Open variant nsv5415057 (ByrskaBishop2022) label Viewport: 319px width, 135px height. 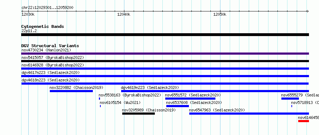[53, 57]
